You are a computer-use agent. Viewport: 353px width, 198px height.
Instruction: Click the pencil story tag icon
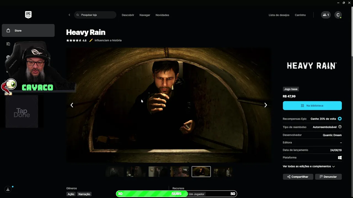pyautogui.click(x=91, y=40)
